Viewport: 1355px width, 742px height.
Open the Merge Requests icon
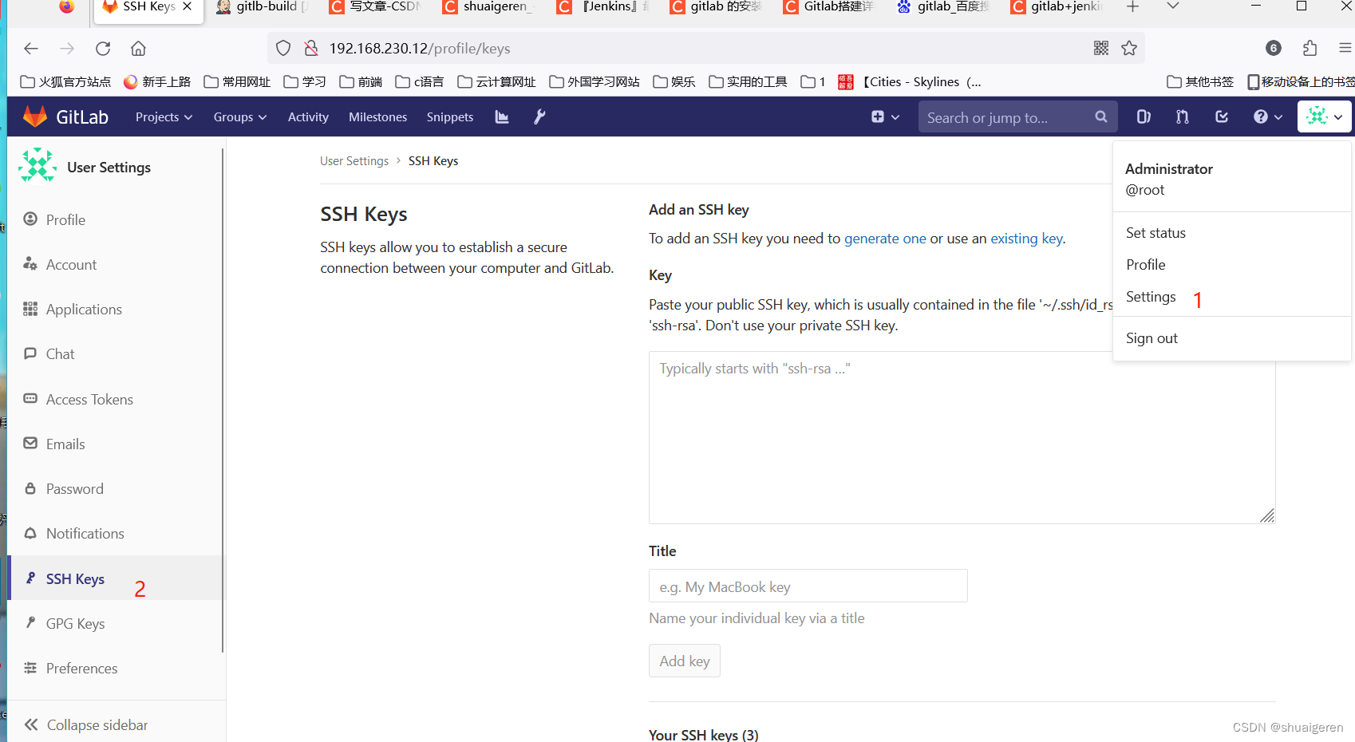pyautogui.click(x=1182, y=116)
